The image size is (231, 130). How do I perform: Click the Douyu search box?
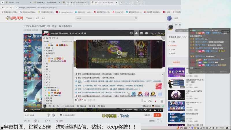tap(107, 18)
